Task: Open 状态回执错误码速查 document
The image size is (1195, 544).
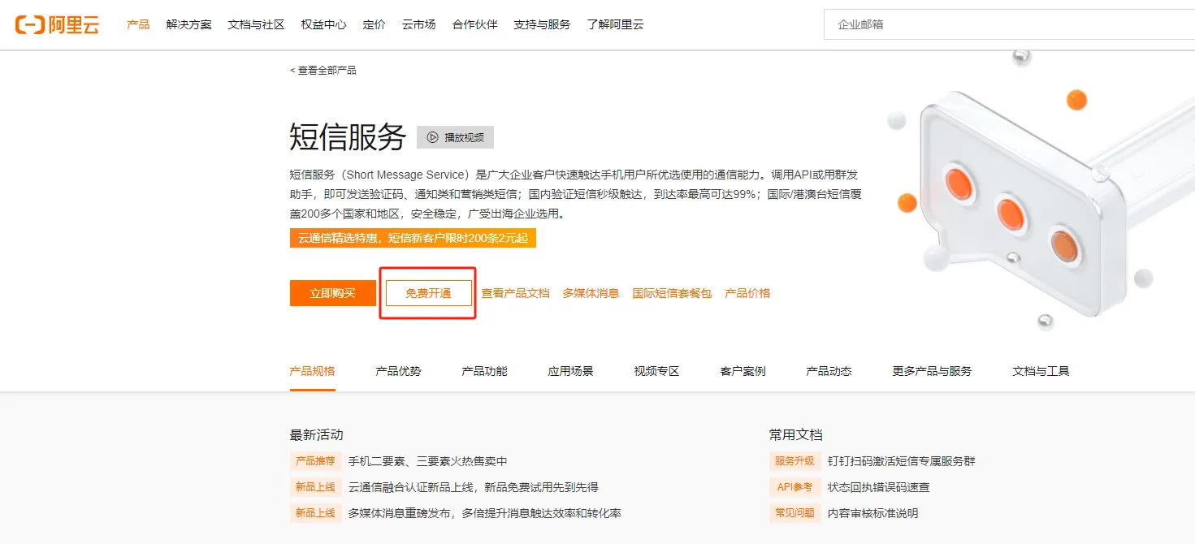Action: [878, 487]
